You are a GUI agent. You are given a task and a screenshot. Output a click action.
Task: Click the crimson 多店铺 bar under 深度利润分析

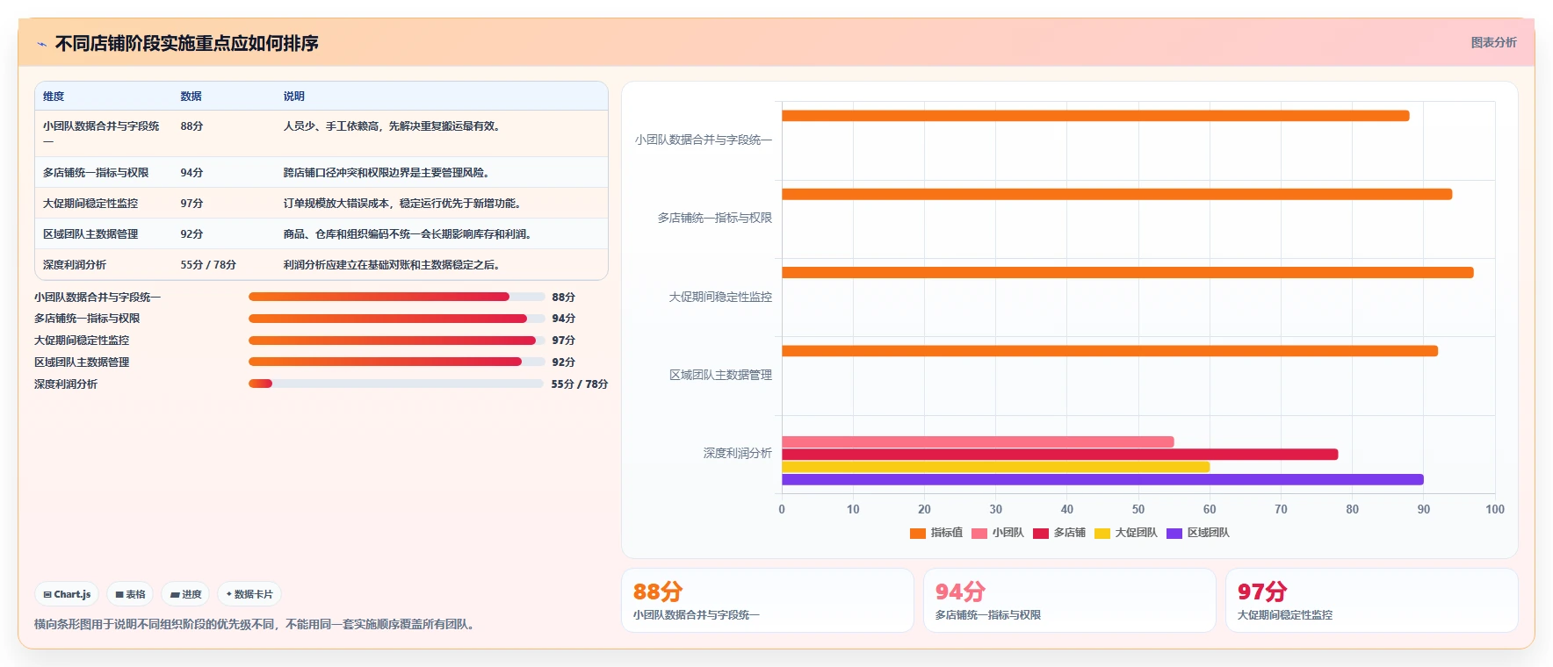[x=1060, y=455]
